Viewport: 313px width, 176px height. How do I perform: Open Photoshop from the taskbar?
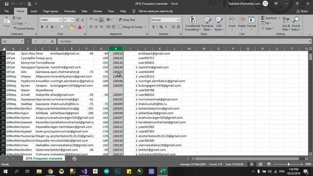tap(117, 171)
